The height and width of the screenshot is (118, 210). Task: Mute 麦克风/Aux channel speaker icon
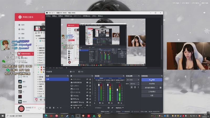(x=100, y=103)
